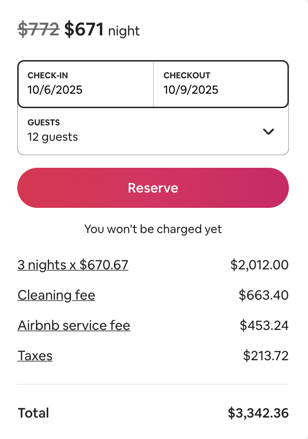Select the check-in date 10/6/2025
The image size is (308, 439).
coord(55,89)
